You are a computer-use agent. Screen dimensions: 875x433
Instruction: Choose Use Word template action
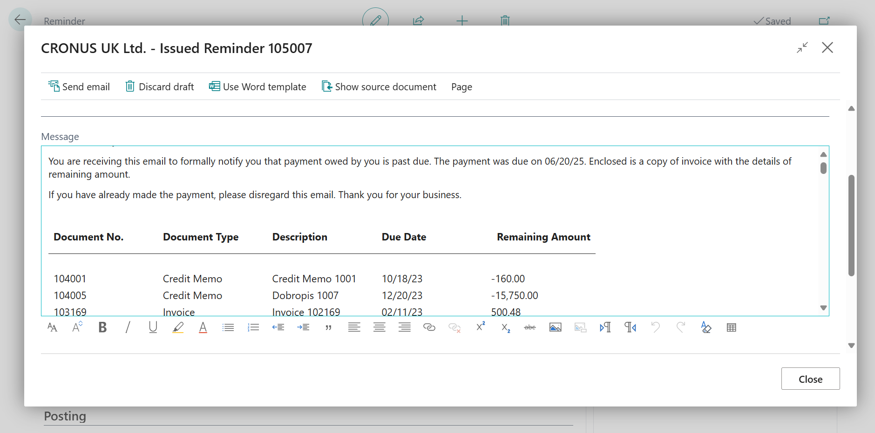point(258,87)
